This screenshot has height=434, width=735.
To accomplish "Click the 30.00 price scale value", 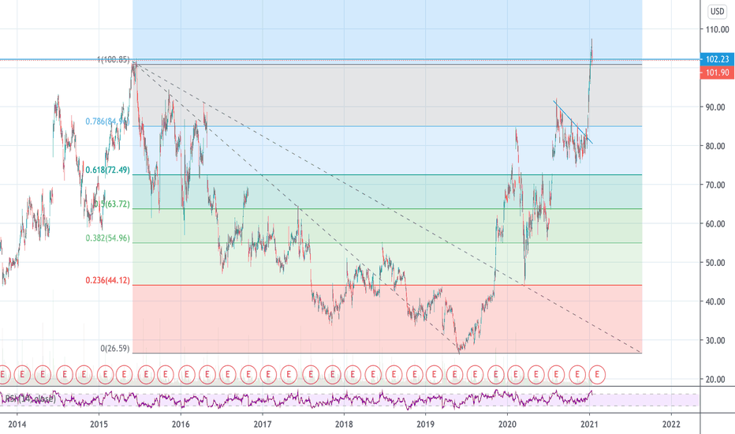I will [x=715, y=340].
